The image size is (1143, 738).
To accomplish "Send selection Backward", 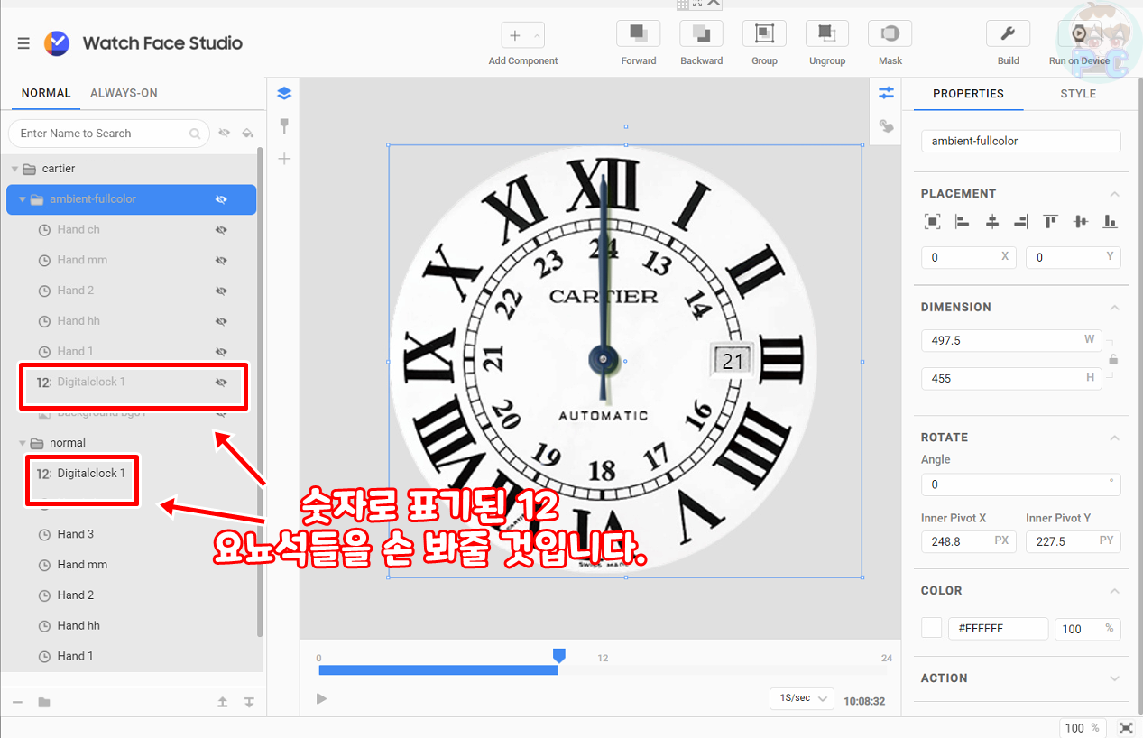I will coord(701,33).
